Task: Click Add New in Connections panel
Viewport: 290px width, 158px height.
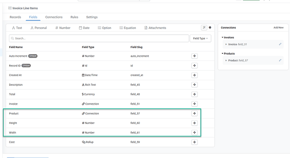Action: click(x=278, y=28)
